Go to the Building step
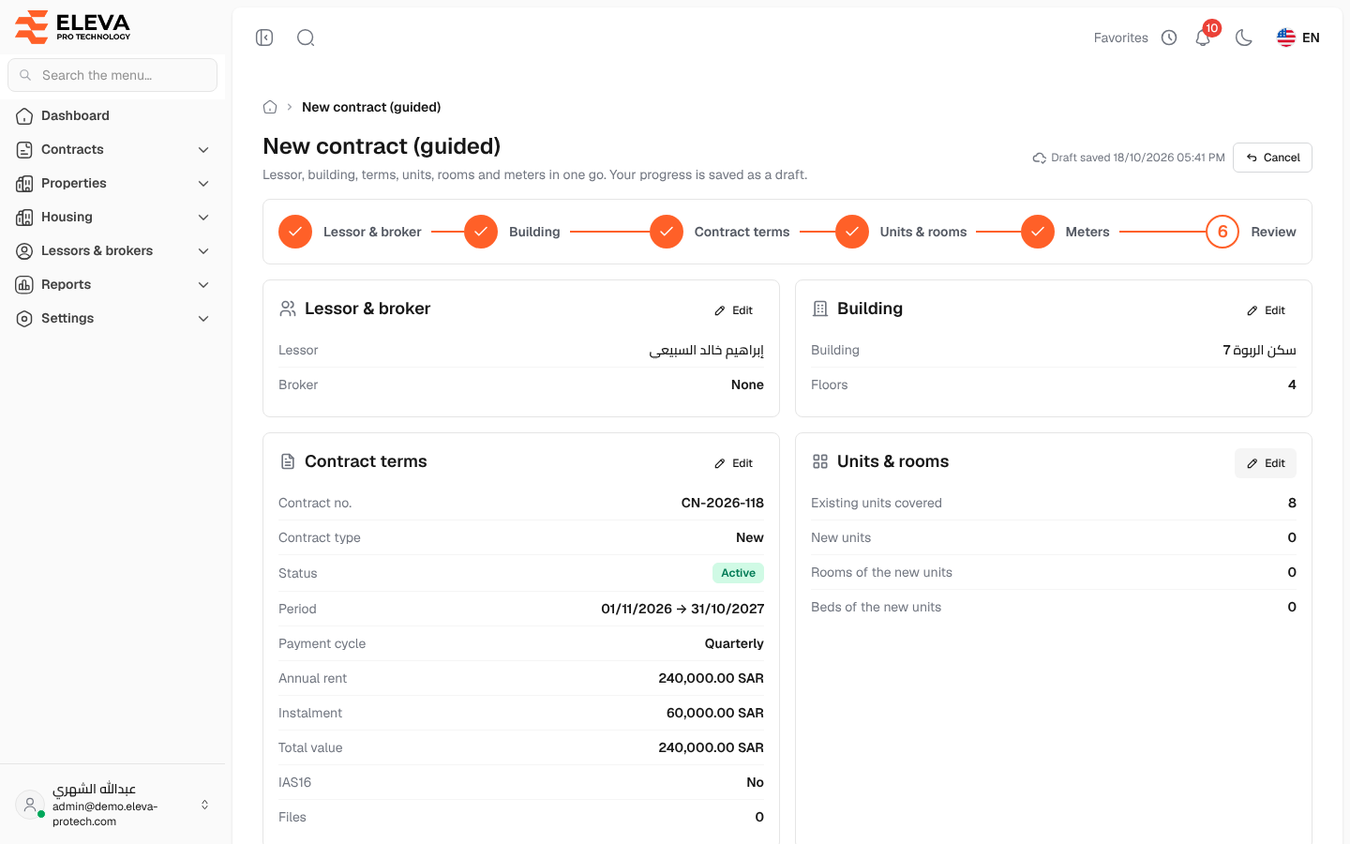Screen dimensions: 1350x844 coord(512,232)
